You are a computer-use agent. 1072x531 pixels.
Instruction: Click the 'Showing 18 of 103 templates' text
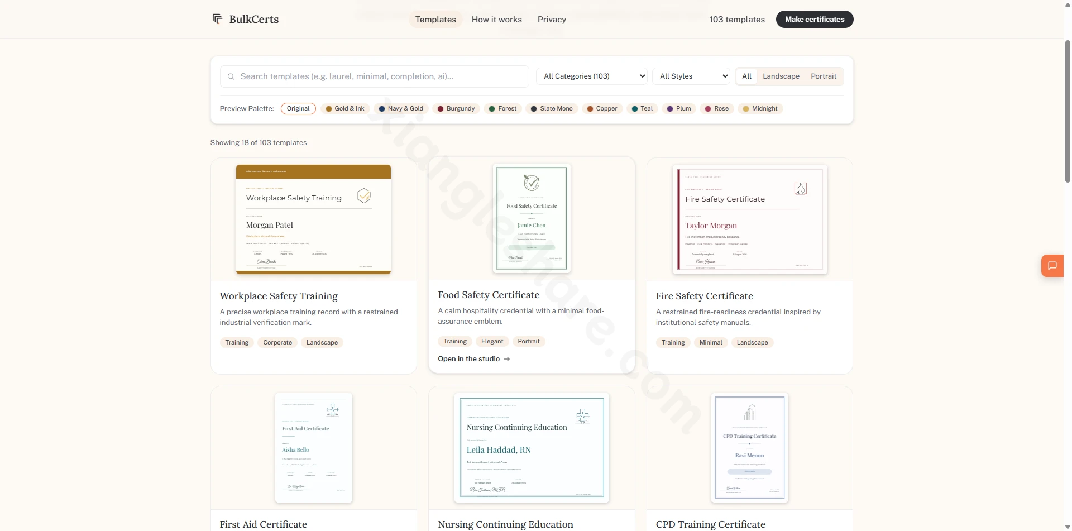pyautogui.click(x=259, y=143)
